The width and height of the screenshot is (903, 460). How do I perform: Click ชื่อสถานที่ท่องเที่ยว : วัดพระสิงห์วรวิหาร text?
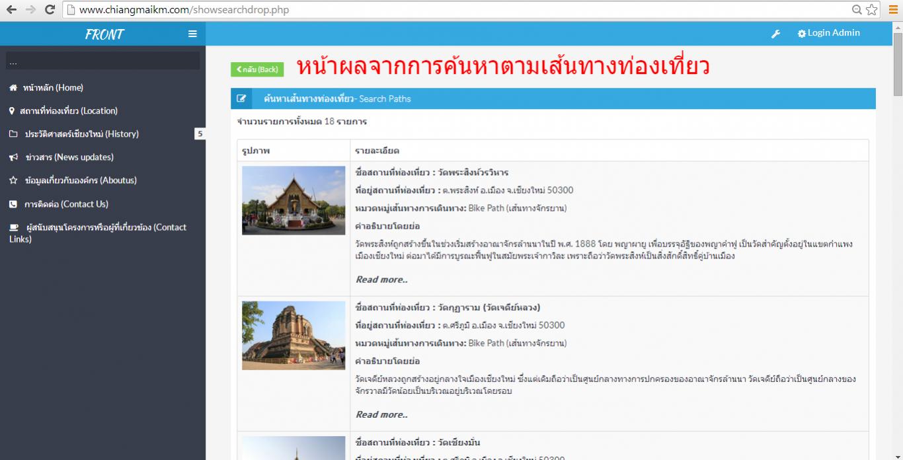coord(432,172)
